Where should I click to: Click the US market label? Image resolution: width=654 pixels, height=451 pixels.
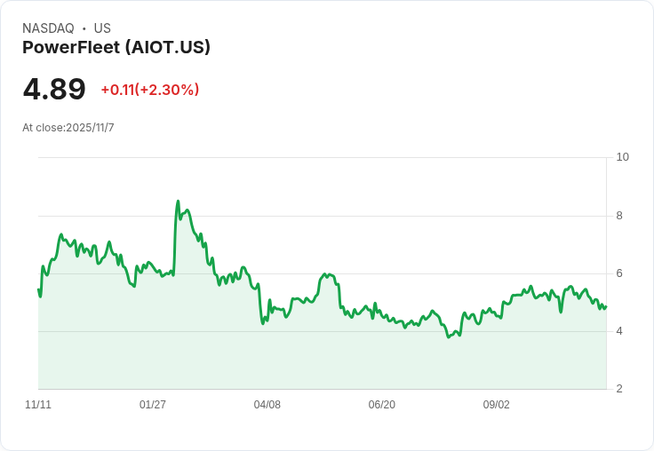pos(102,28)
